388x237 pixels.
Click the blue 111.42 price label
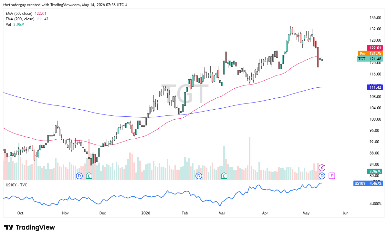click(375, 87)
